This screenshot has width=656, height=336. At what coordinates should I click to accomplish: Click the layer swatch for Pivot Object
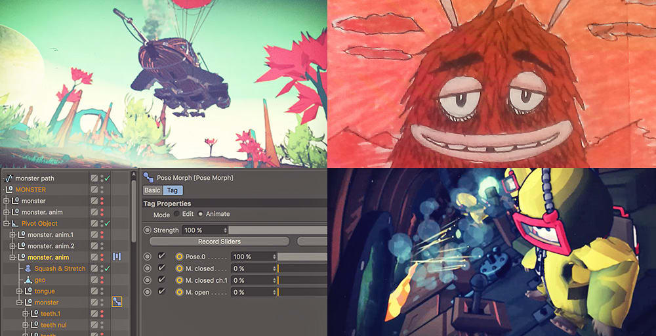click(x=94, y=223)
